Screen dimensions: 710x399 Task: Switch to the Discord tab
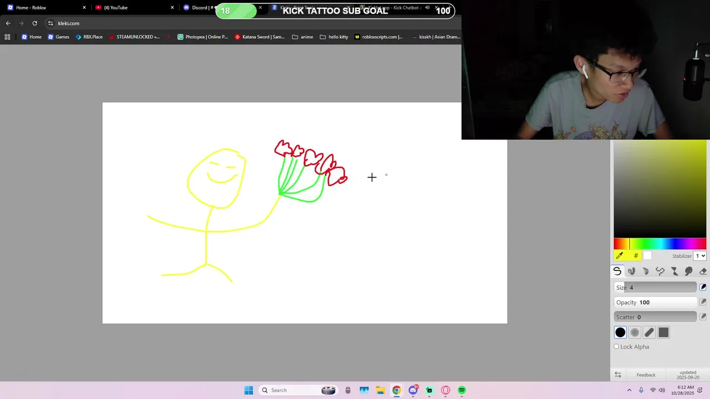click(x=200, y=7)
